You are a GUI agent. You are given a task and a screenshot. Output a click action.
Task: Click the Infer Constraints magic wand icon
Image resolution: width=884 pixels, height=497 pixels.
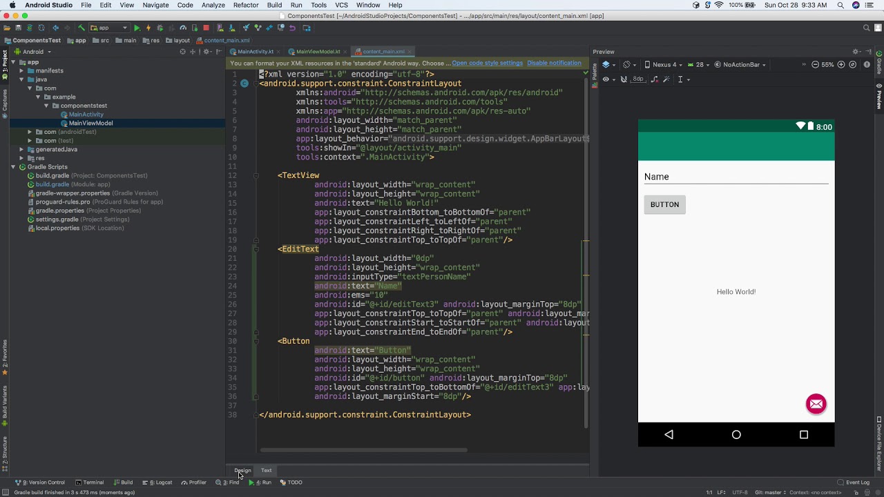point(666,79)
